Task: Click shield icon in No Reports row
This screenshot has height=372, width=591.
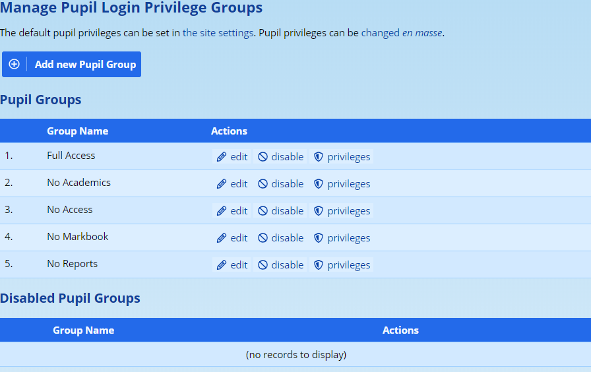Action: (x=319, y=265)
